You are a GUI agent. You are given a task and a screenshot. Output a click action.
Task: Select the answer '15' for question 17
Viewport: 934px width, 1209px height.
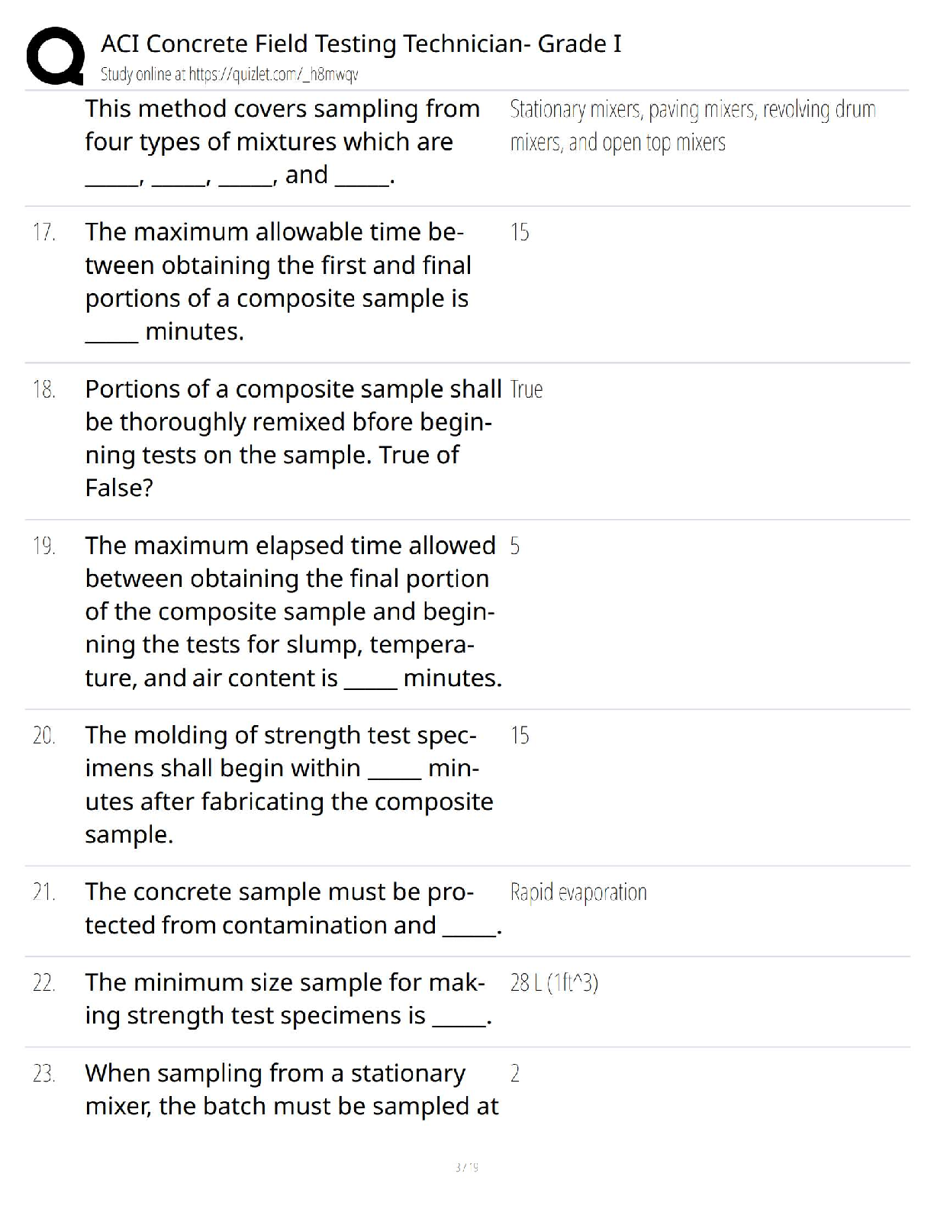(x=520, y=232)
